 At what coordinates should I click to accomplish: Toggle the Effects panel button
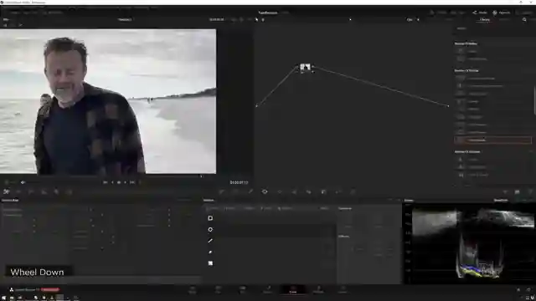[x=502, y=13]
